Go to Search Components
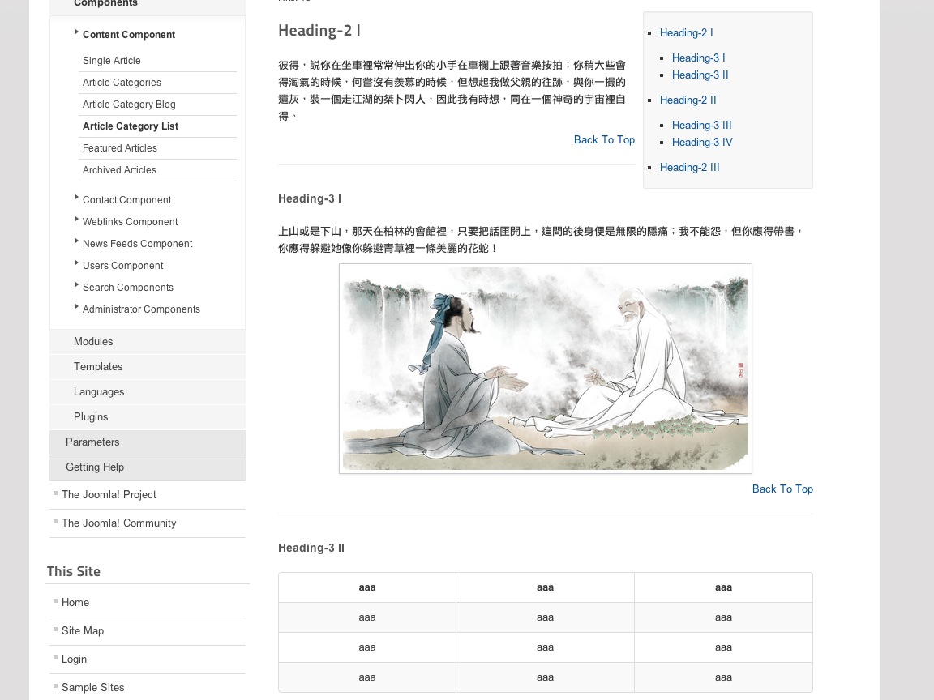This screenshot has height=700, width=934. pos(128,288)
